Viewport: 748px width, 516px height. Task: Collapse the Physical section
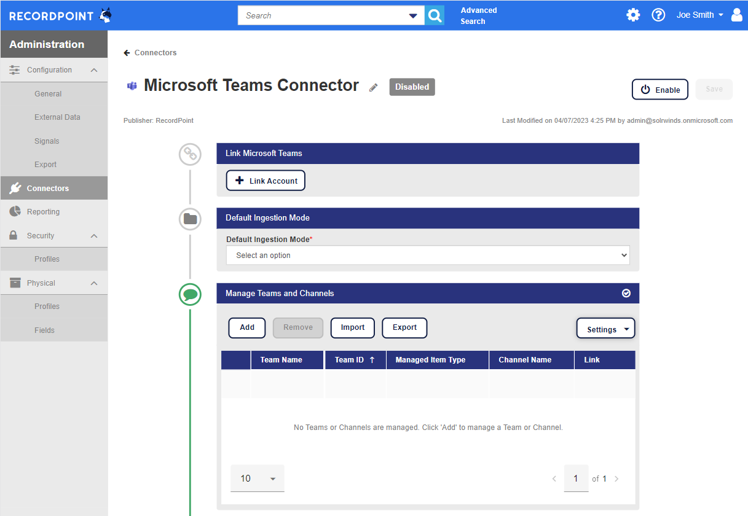pyautogui.click(x=94, y=283)
